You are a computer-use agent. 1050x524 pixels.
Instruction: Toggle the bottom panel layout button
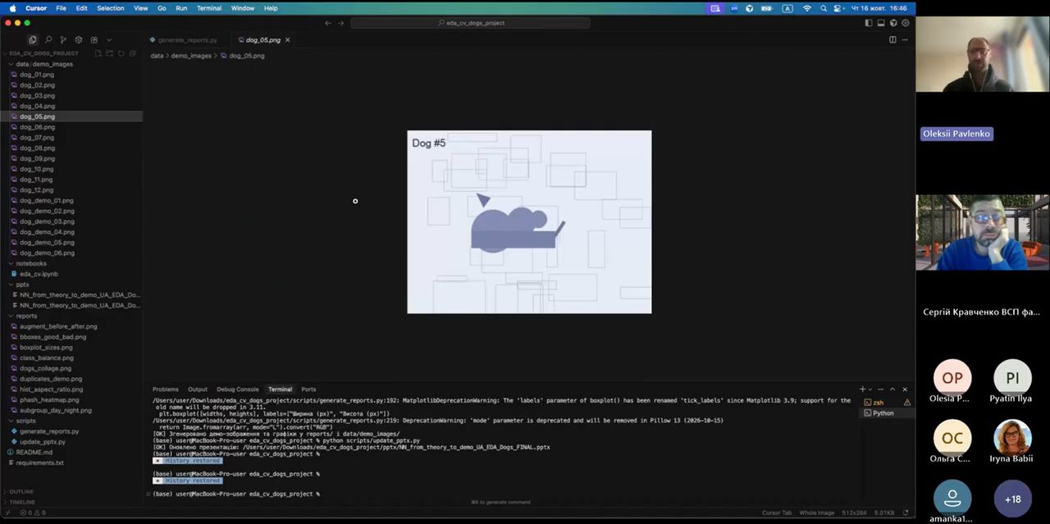pyautogui.click(x=881, y=23)
